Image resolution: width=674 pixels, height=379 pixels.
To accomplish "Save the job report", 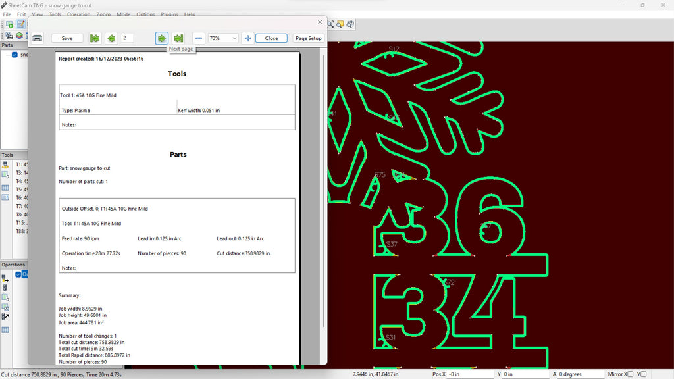I will pos(67,38).
